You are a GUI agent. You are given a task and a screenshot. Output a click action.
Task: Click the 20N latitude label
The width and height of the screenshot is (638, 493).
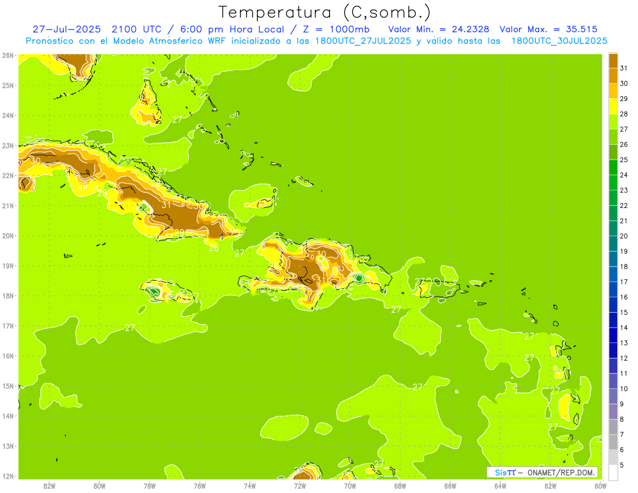coord(7,236)
